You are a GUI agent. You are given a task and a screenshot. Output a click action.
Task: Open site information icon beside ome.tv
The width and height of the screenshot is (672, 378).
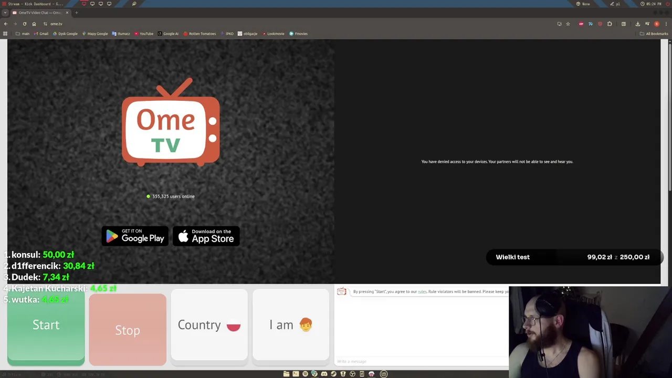click(x=46, y=24)
